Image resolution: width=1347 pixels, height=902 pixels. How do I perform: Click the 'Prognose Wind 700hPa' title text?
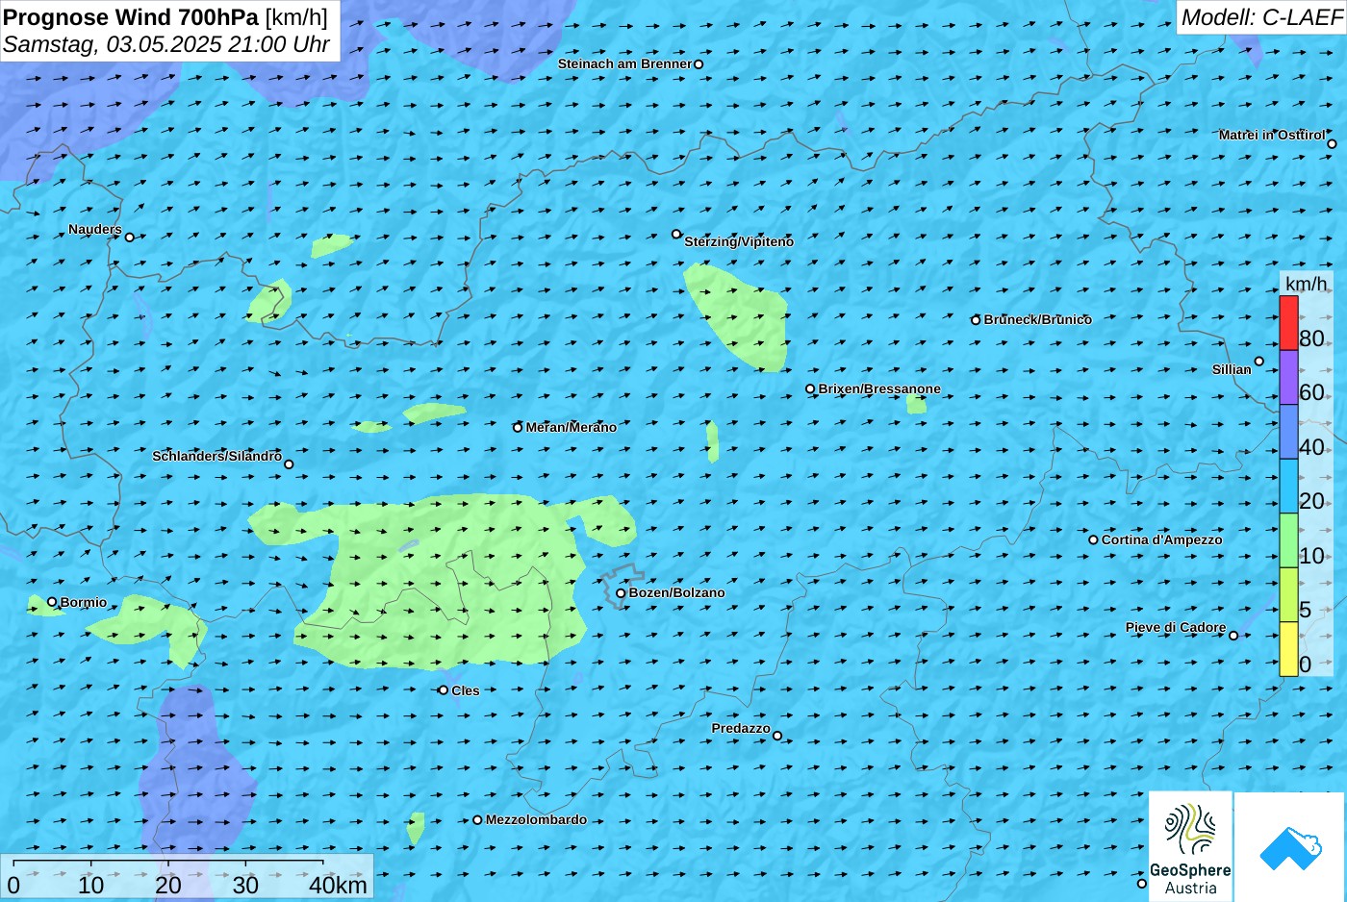(x=131, y=16)
